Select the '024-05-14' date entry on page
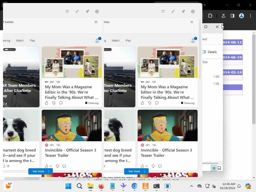This screenshot has height=192, width=256. coord(233,72)
